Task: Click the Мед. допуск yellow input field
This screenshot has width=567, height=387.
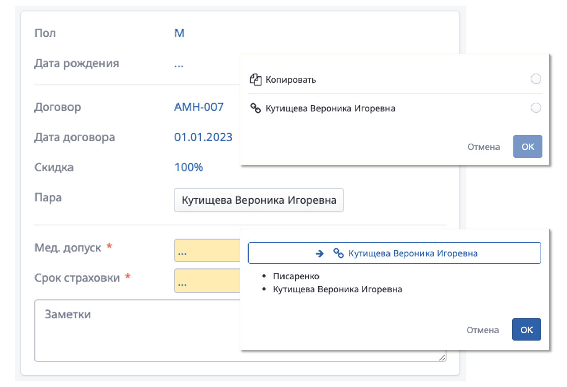Action: tap(207, 250)
